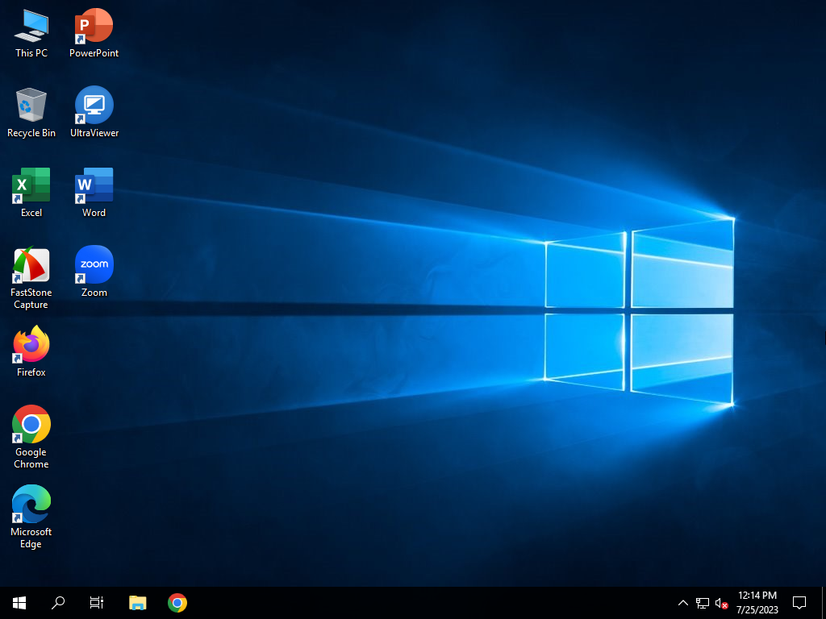Click the Show desktop strip
Viewport: 826px width, 619px height.
(x=823, y=603)
